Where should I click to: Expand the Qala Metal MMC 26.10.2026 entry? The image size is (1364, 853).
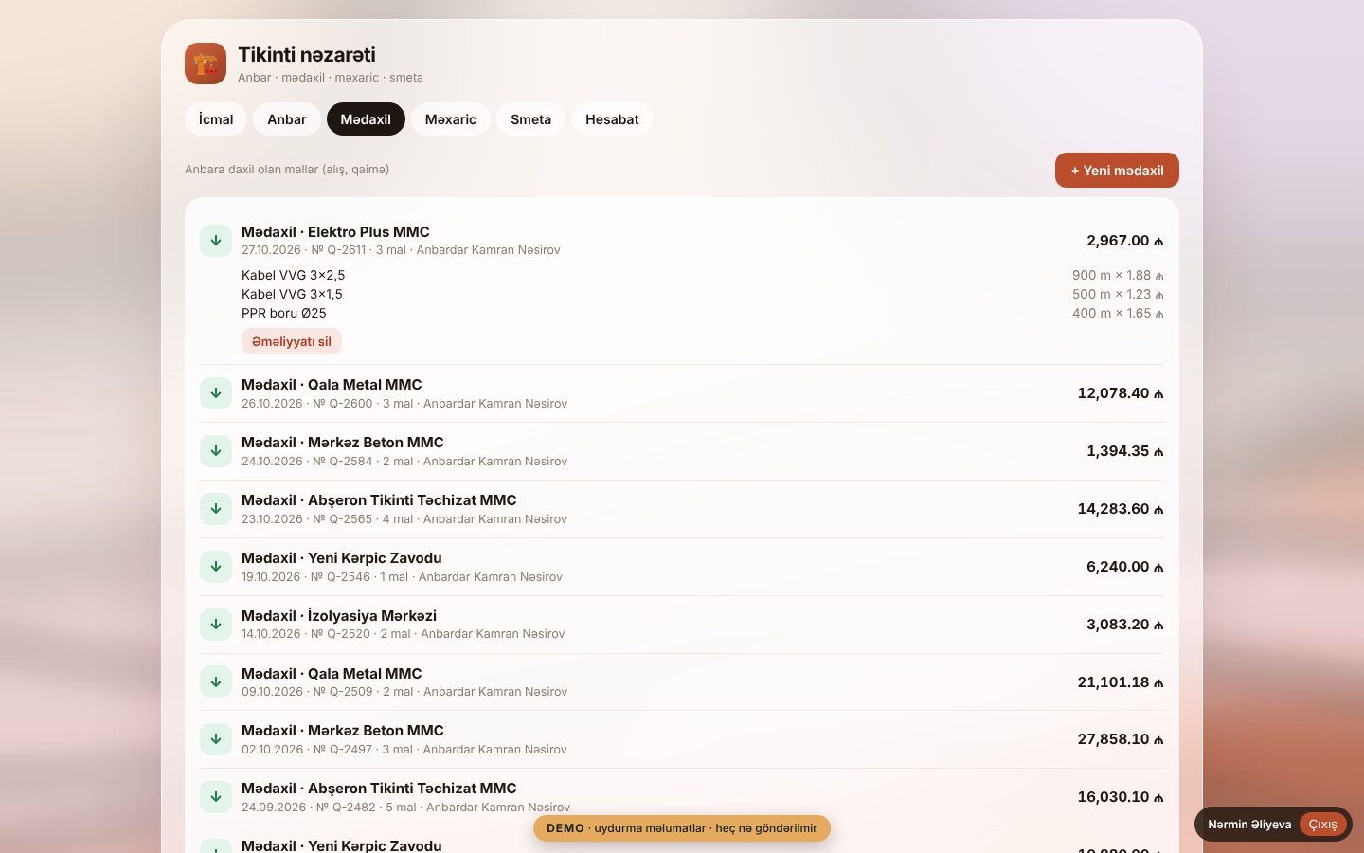682,393
